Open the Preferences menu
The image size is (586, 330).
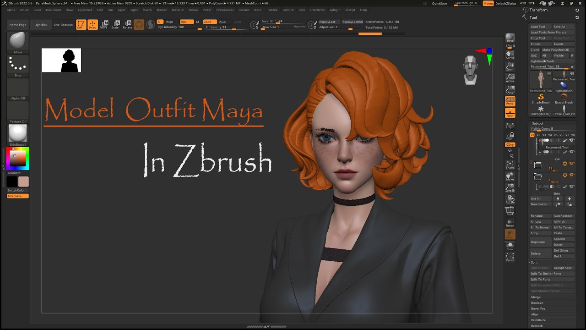pyautogui.click(x=225, y=10)
